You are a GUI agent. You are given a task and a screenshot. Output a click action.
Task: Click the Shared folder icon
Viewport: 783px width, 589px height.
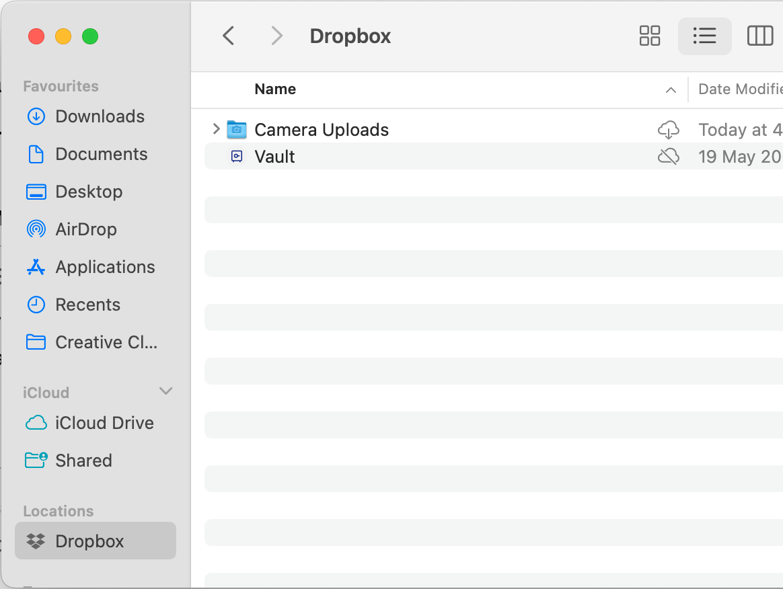click(x=36, y=460)
